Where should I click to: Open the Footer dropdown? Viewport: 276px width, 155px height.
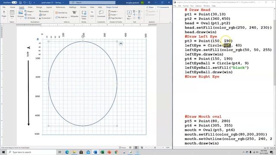click(113, 15)
